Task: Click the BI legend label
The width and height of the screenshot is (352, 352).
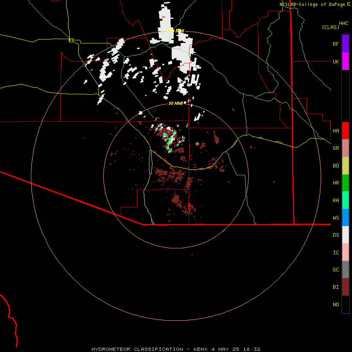Action: [x=336, y=287]
